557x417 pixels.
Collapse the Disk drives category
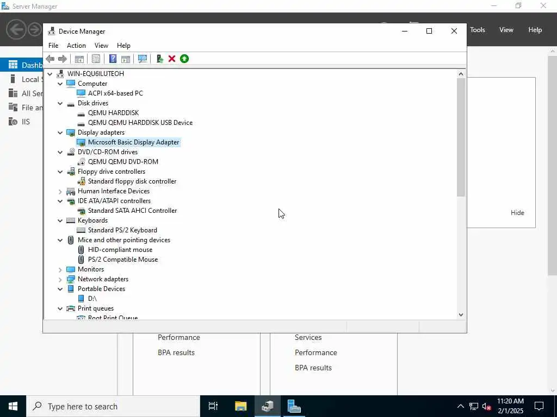pos(60,103)
